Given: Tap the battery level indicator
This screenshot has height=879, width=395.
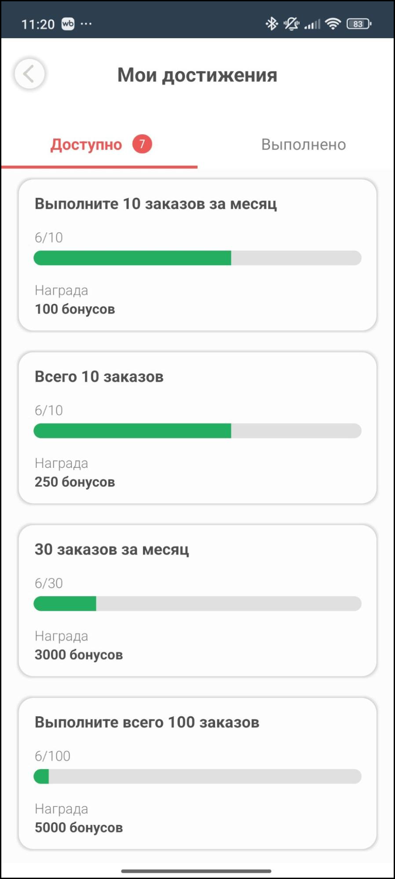Looking at the screenshot, I should [359, 24].
